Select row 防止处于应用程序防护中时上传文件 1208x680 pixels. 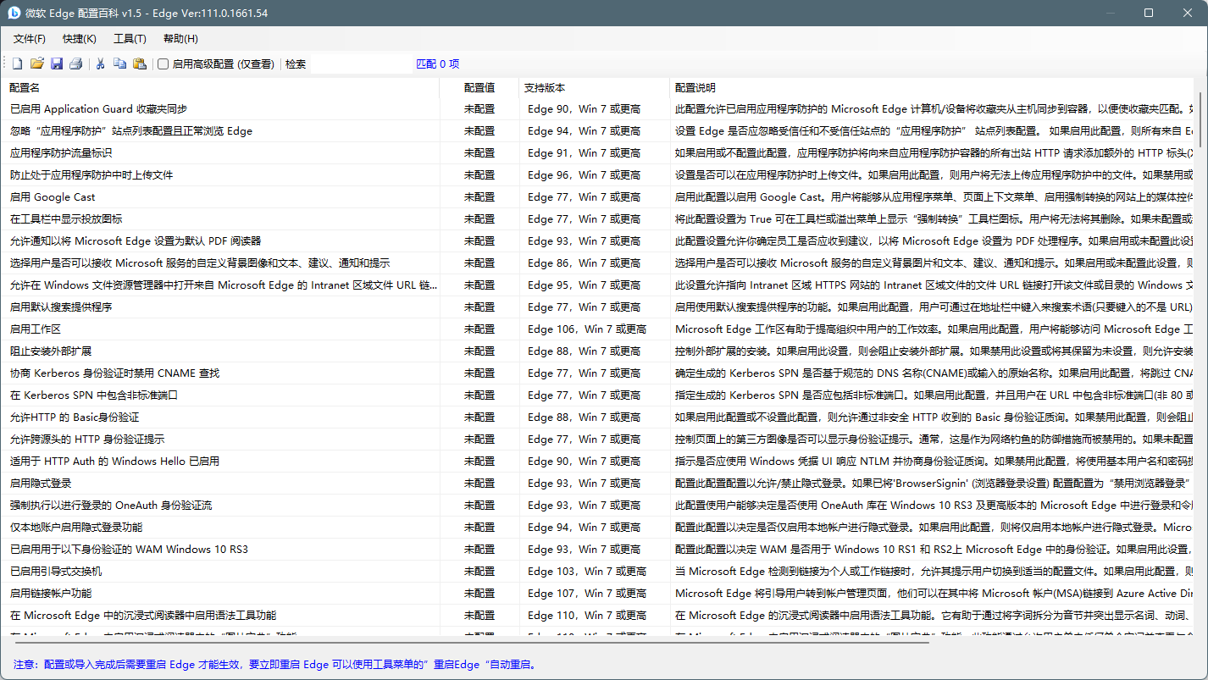(x=599, y=174)
